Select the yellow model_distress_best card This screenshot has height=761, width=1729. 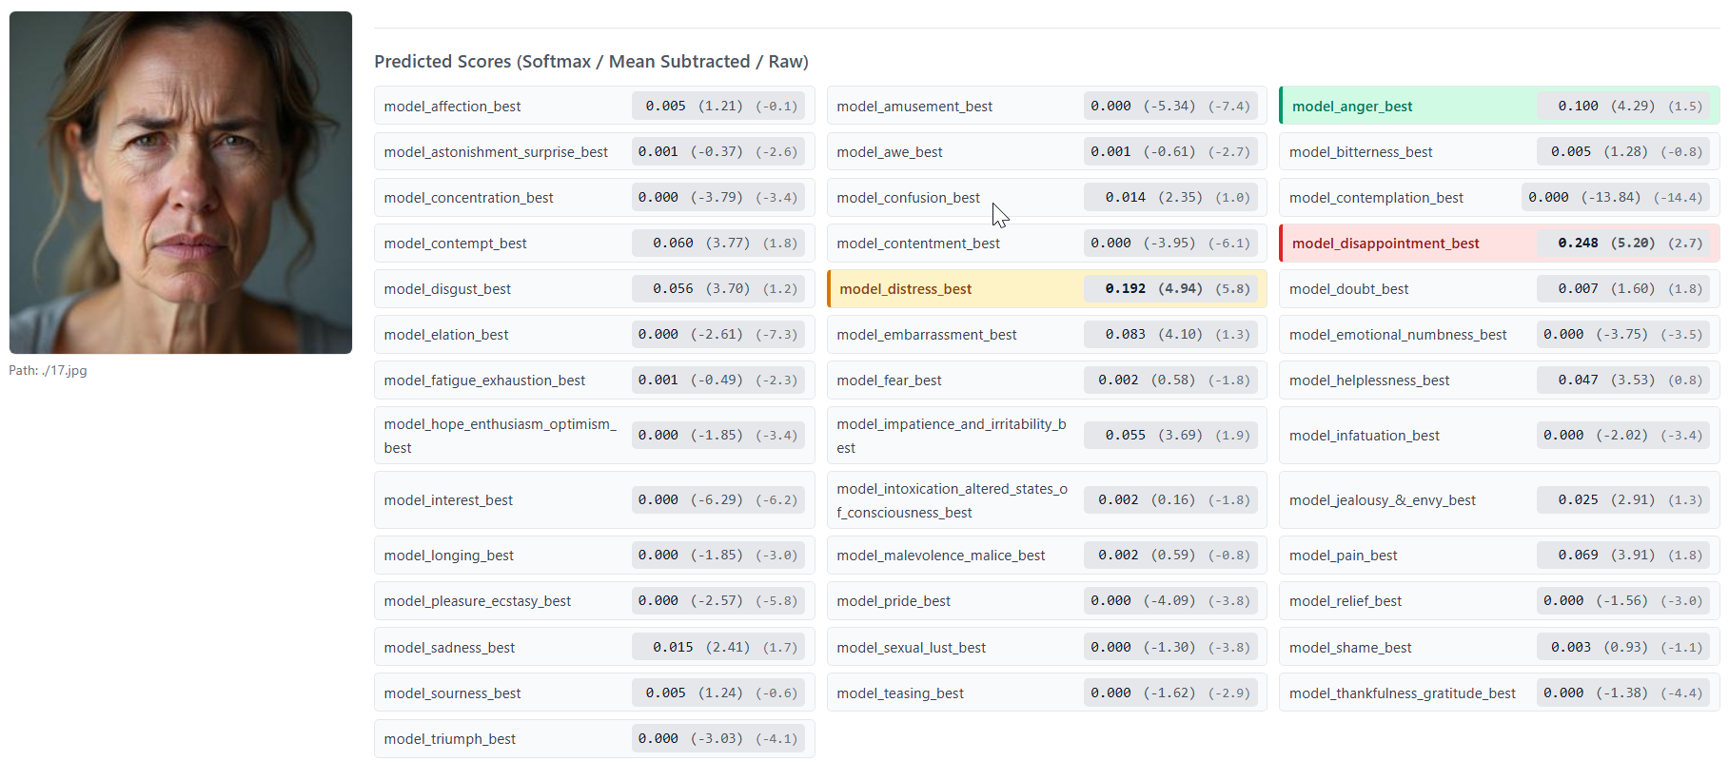[x=1046, y=289]
